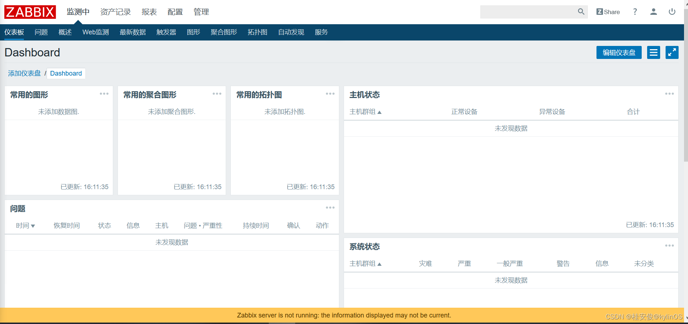Go to the 概述 submenu tab

pos(65,32)
